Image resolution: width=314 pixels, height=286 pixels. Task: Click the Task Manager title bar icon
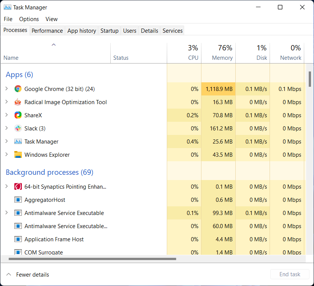click(8, 8)
